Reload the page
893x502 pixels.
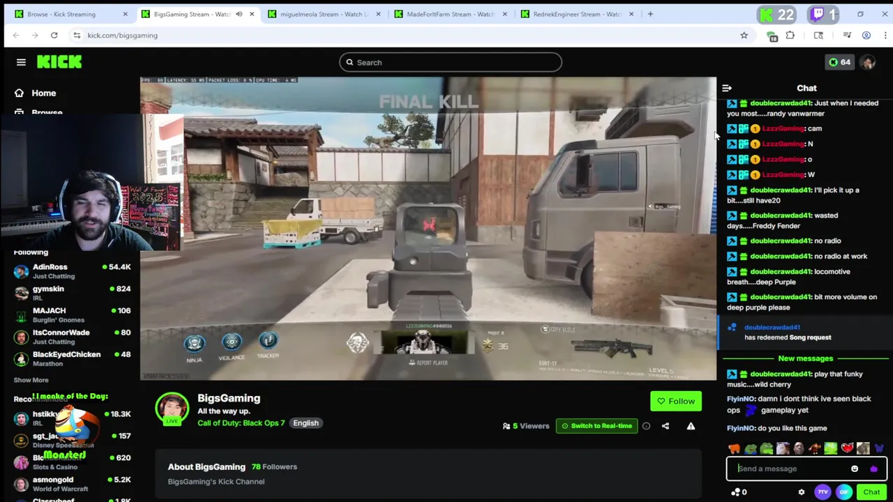click(x=54, y=35)
